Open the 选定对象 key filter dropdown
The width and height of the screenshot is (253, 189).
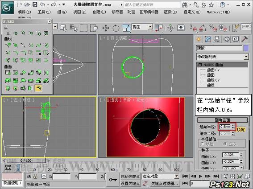(160, 176)
